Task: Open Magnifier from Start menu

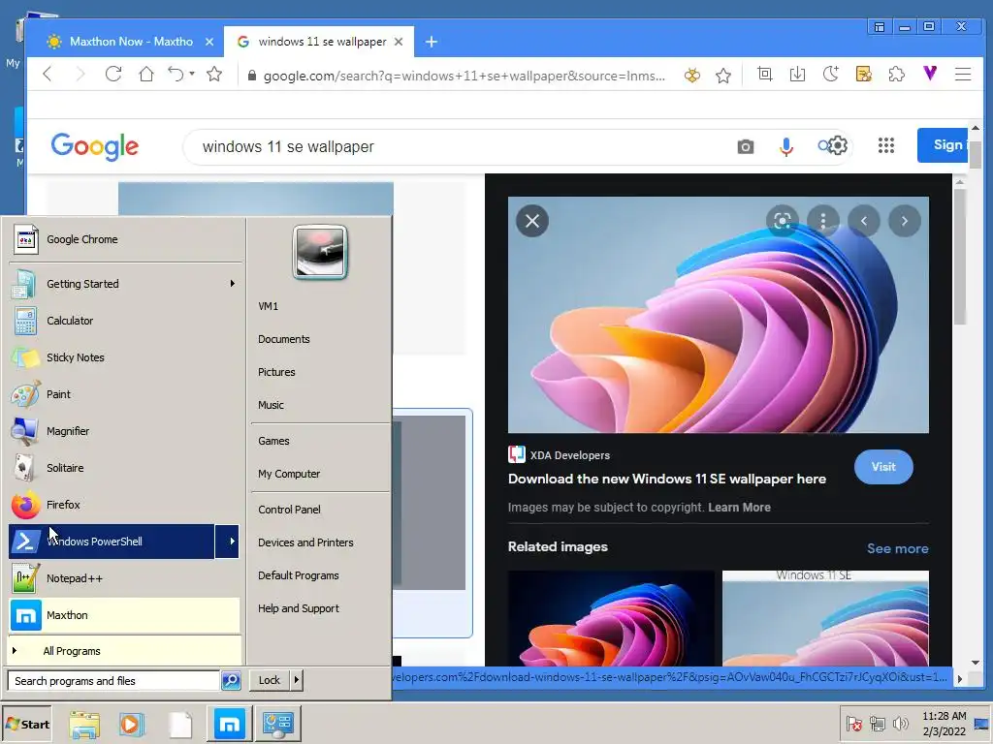Action: tap(125, 431)
